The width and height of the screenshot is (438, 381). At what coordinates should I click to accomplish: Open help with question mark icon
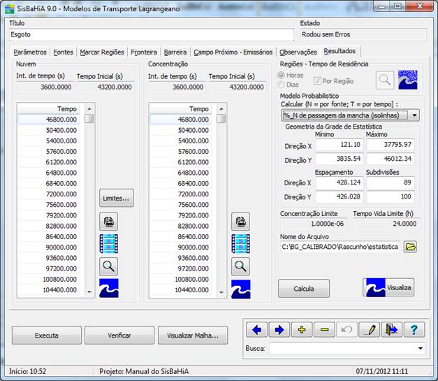pyautogui.click(x=414, y=330)
